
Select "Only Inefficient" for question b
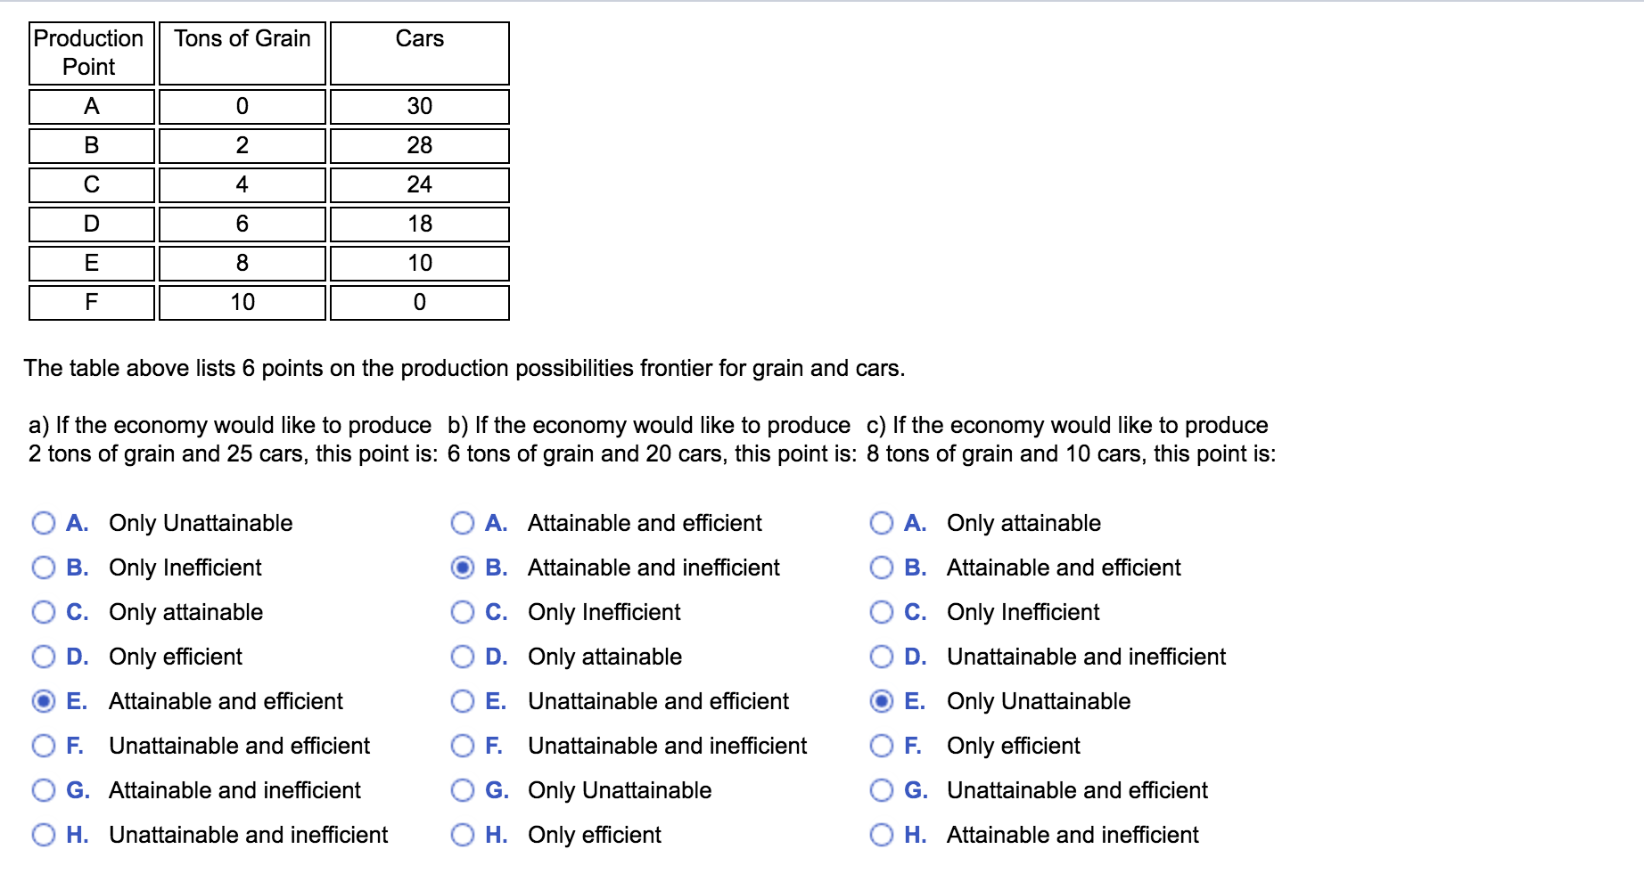(463, 612)
